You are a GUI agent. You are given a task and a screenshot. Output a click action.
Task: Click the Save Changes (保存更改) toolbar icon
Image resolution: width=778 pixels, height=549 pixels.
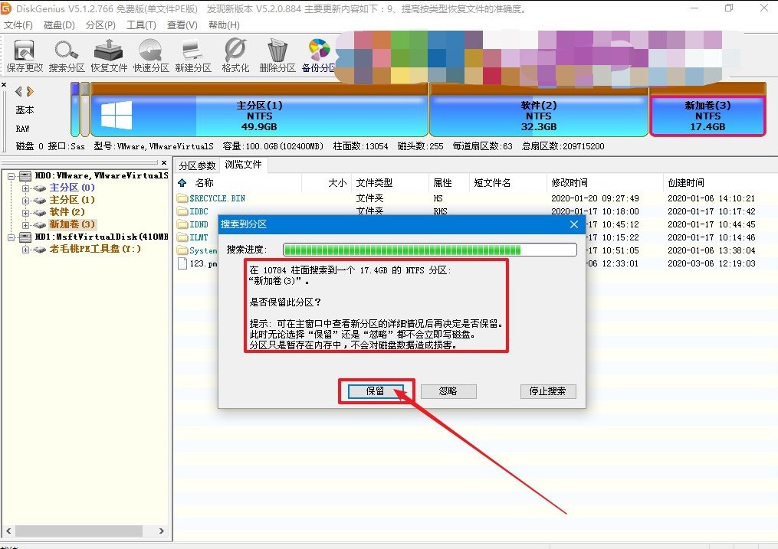coord(25,55)
